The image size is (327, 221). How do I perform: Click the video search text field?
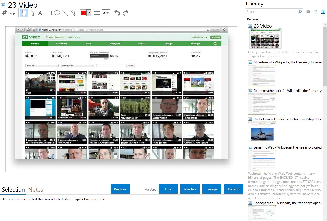(x=110, y=65)
